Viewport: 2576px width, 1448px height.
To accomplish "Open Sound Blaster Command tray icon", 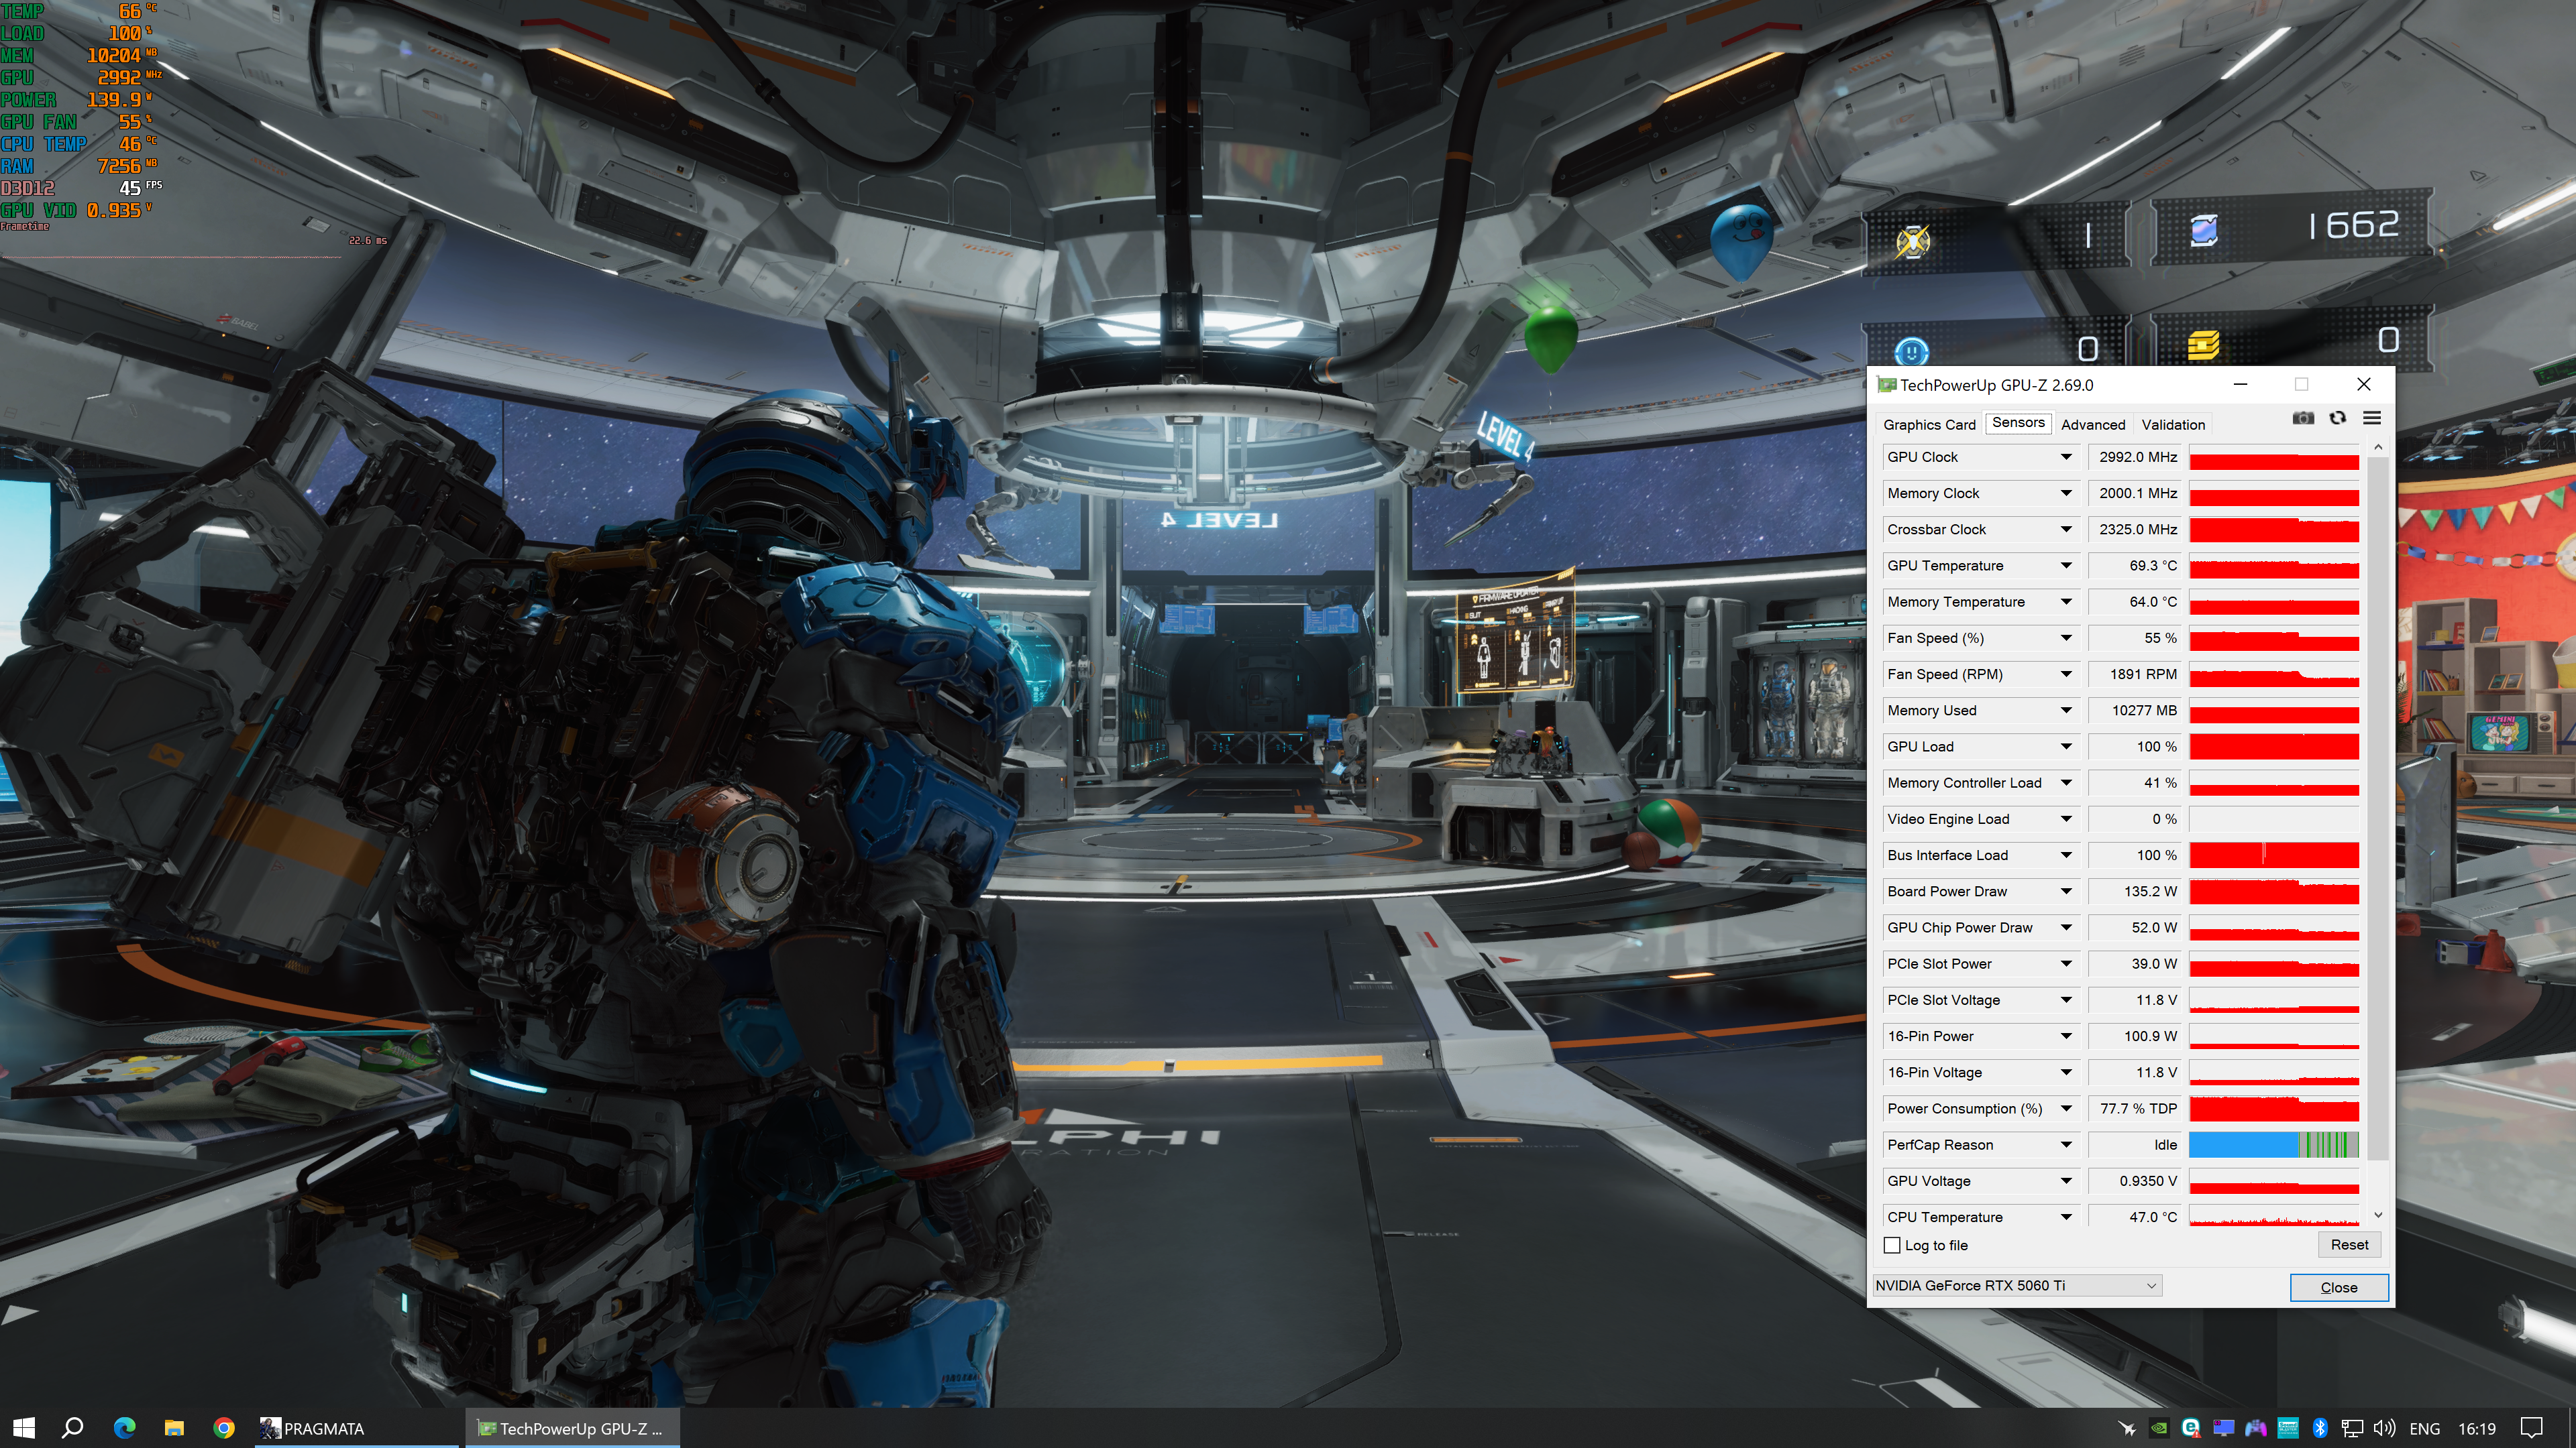I will [x=2288, y=1428].
